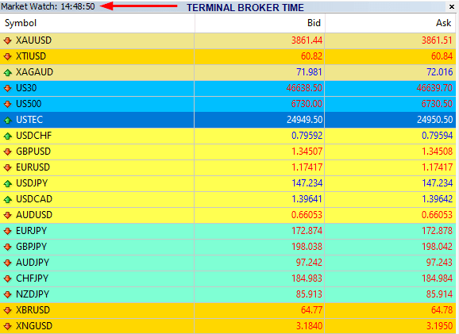
Task: Click the USTEC bid price 24949.50
Action: click(304, 120)
